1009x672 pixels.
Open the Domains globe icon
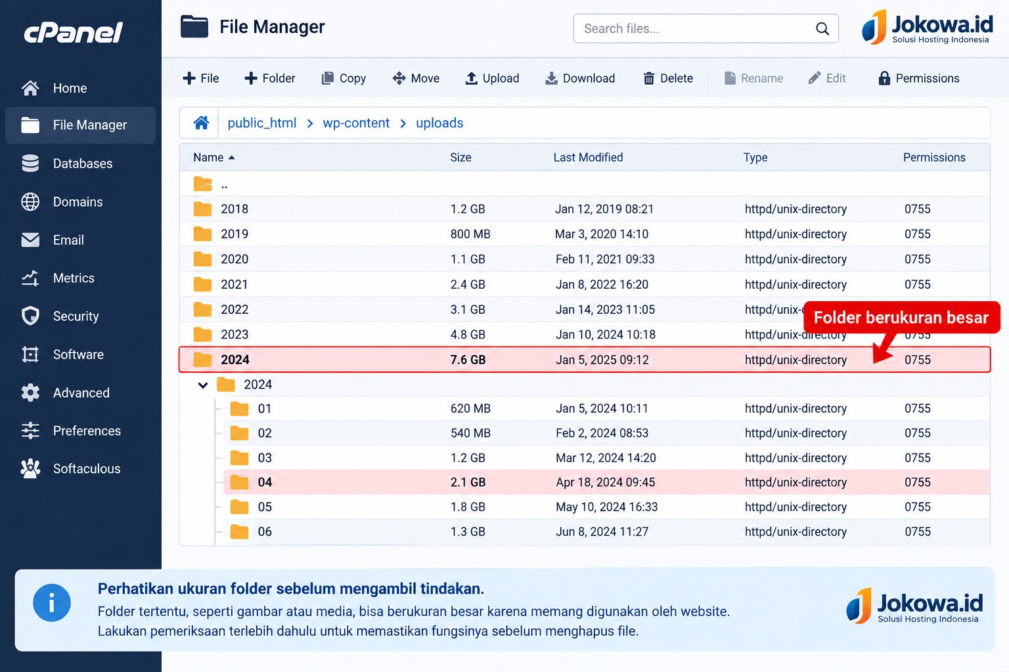tap(30, 201)
